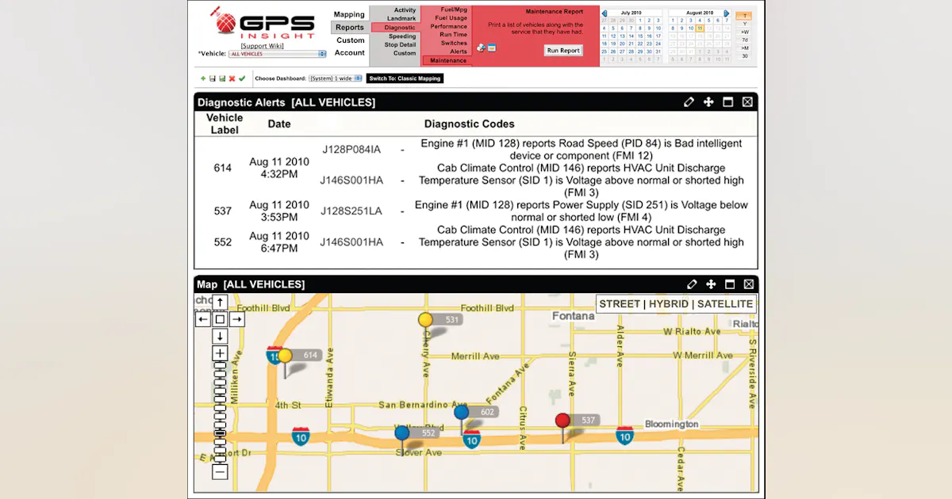Close the Map panel with X icon
The image size is (952, 499).
(748, 284)
